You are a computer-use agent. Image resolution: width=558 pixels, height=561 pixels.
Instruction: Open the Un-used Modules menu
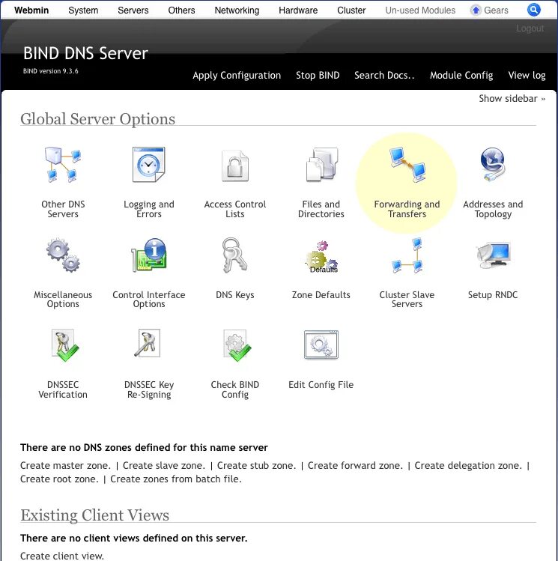click(420, 10)
